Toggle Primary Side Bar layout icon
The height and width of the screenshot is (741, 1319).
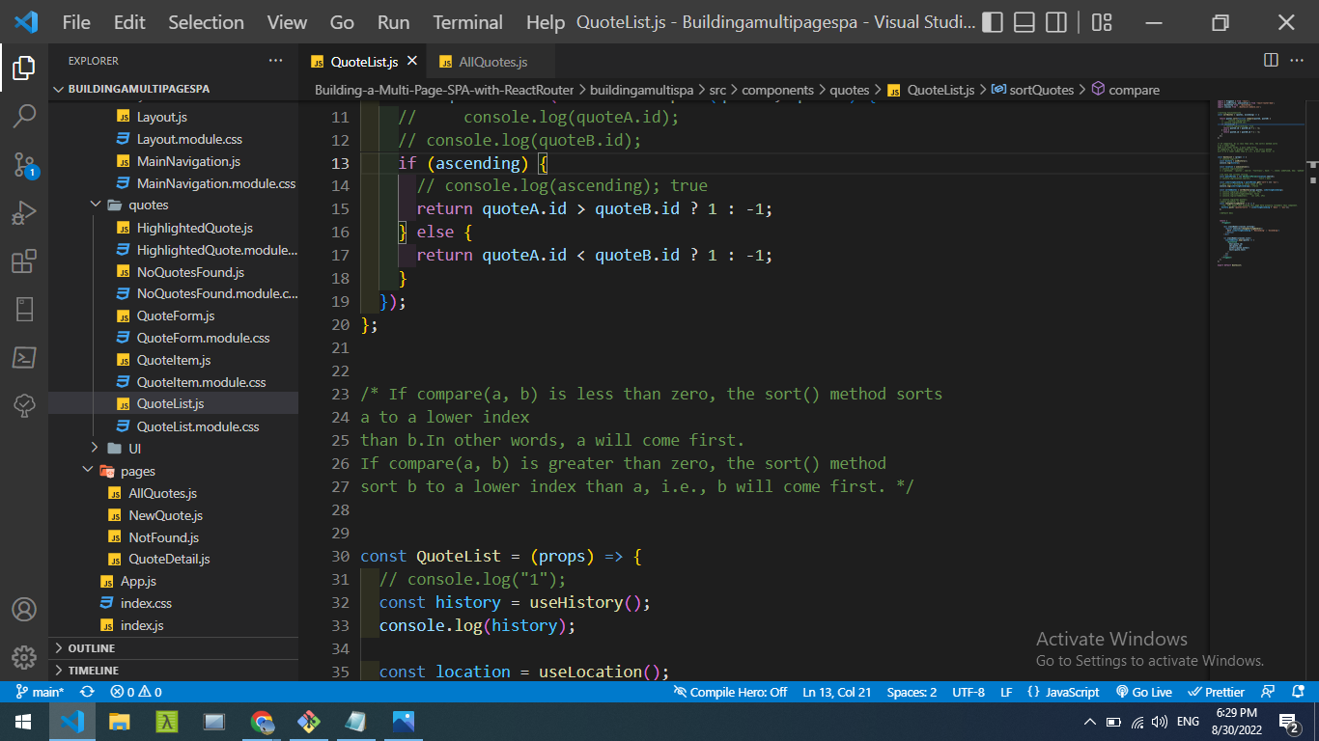[992, 22]
